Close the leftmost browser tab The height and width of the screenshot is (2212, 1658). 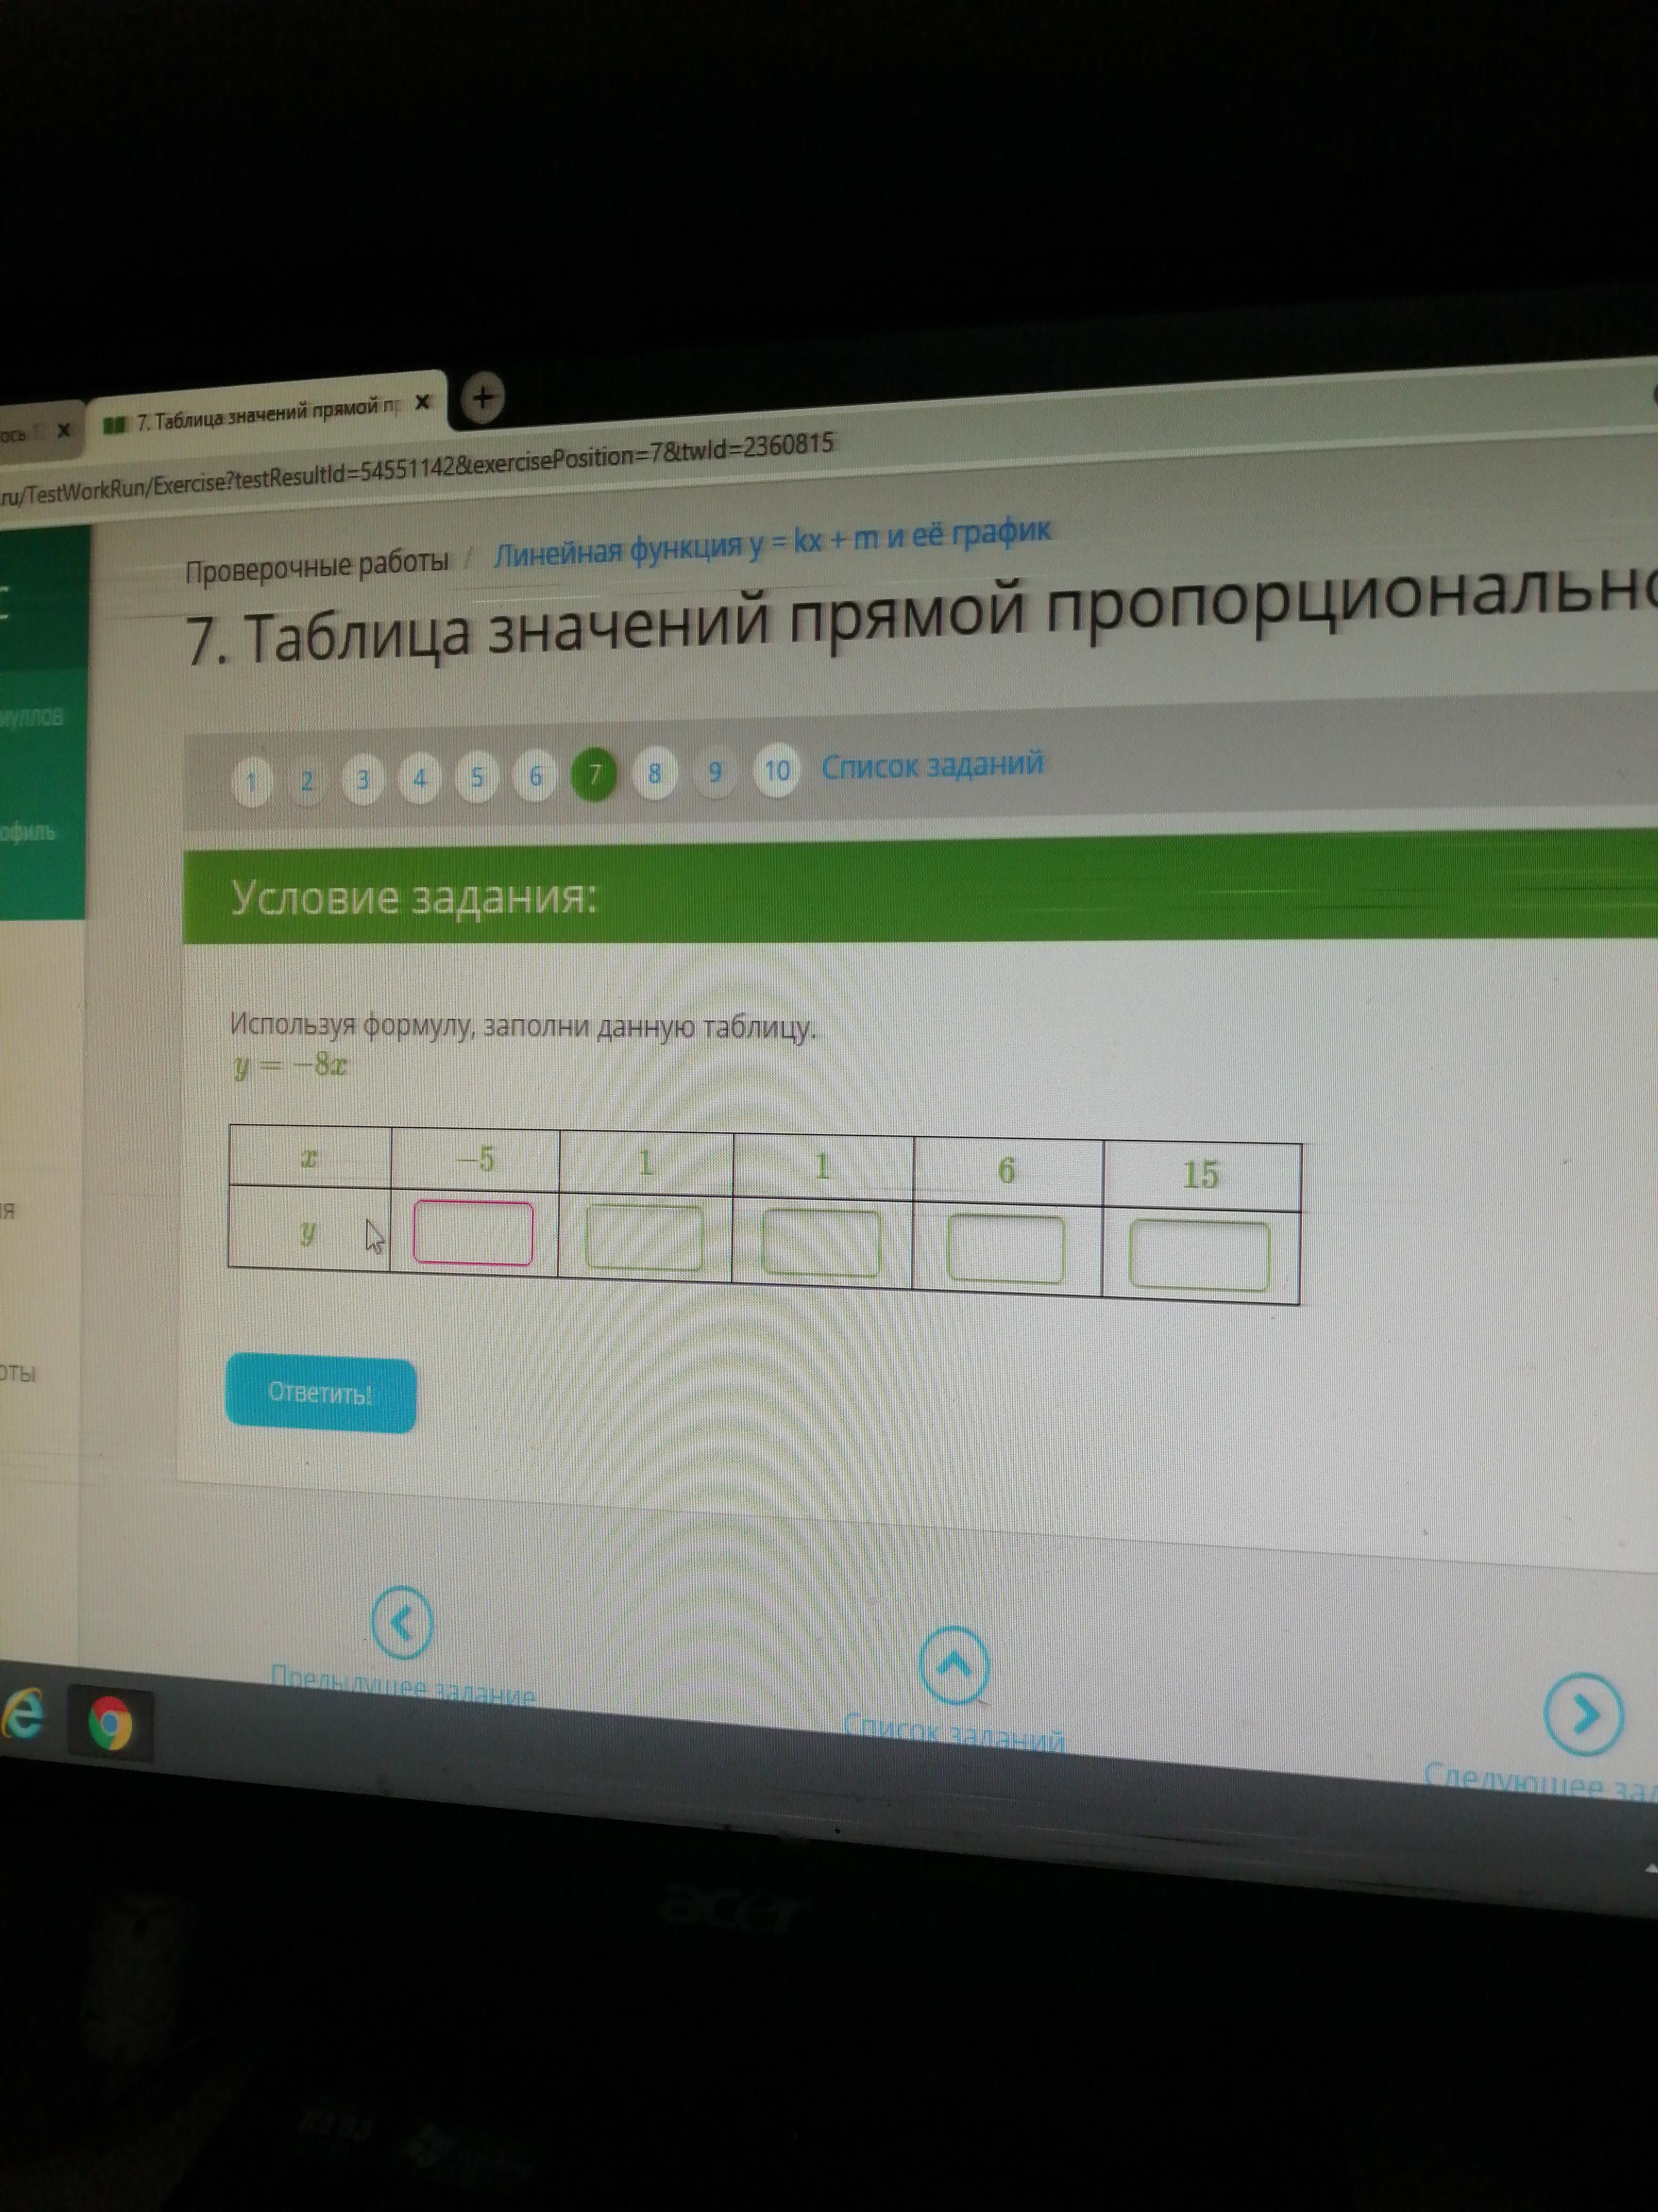[64, 430]
